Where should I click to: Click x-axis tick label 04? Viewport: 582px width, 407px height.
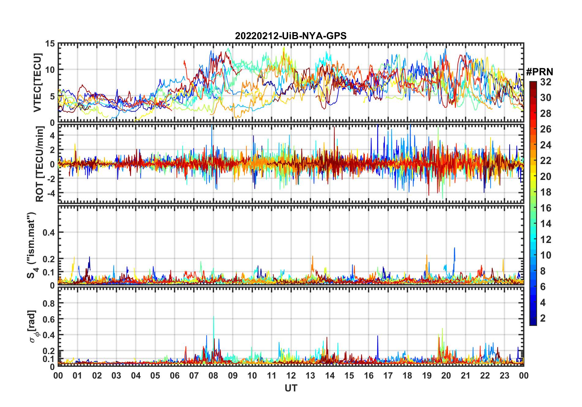pyautogui.click(x=136, y=376)
